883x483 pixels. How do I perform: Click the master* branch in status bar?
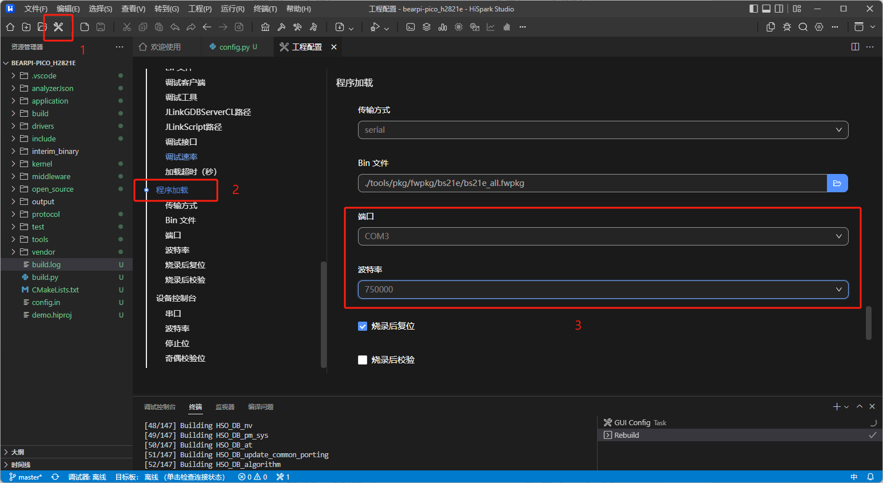coord(26,477)
